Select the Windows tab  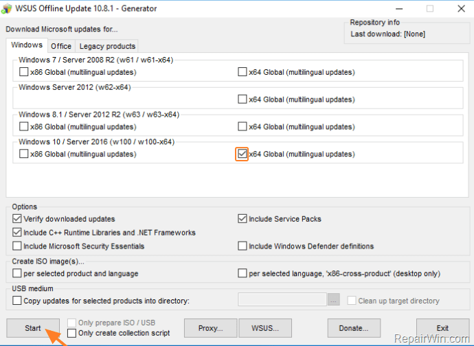pos(27,45)
